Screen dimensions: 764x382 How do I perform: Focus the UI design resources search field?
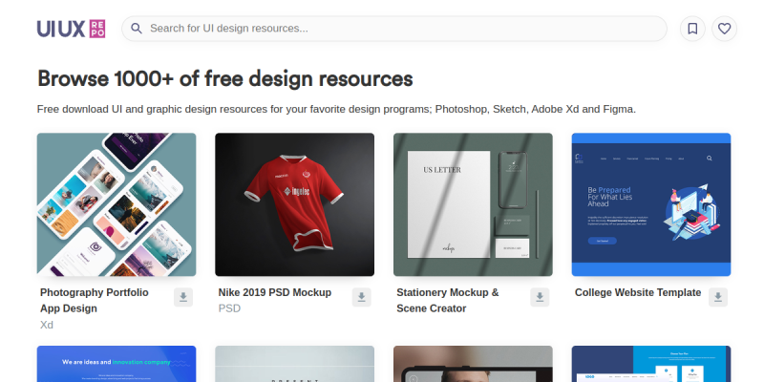click(x=393, y=29)
